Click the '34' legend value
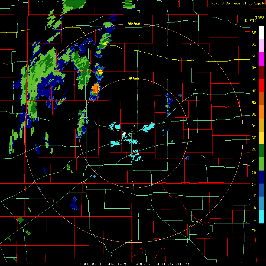 (254, 126)
